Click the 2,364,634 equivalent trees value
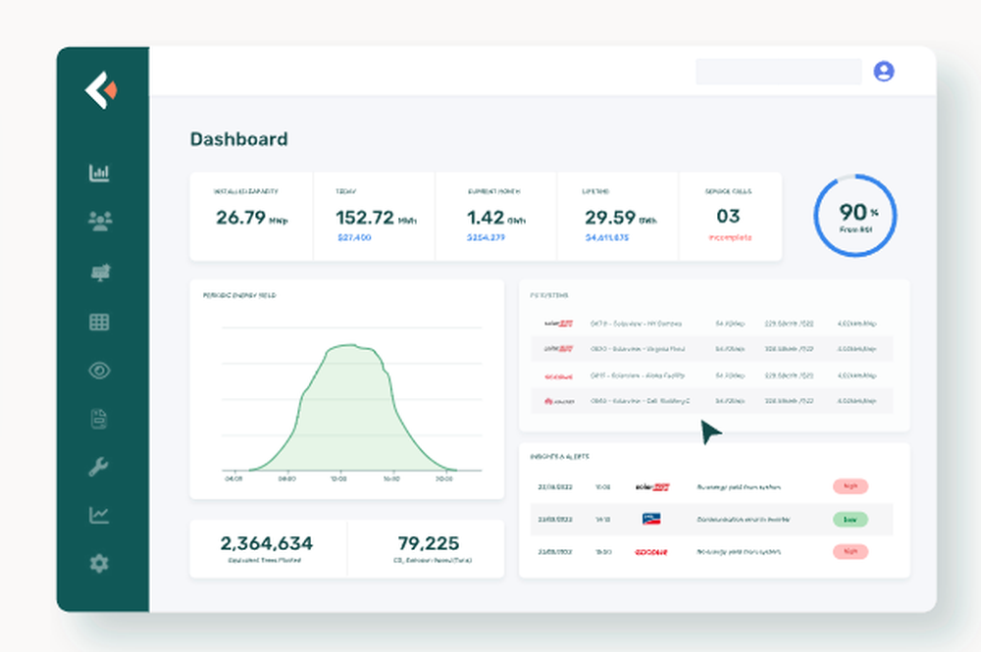 (x=267, y=543)
